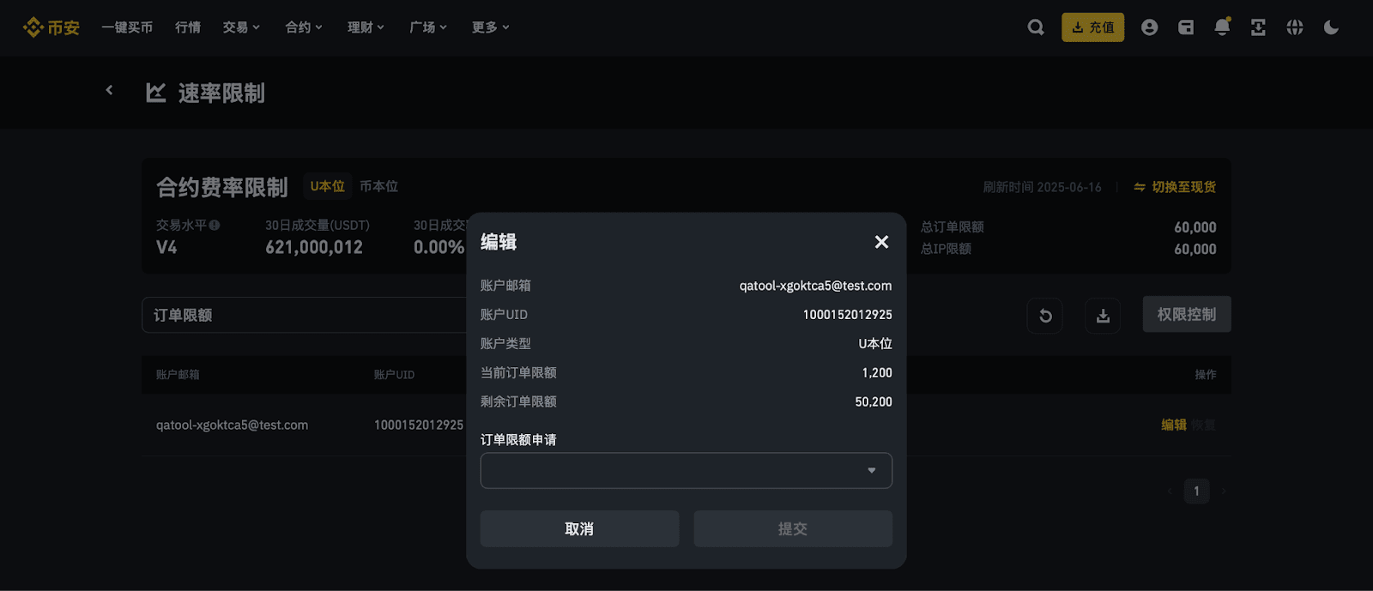1373x591 pixels.
Task: Expand the 更多 dropdown menu
Action: click(x=491, y=27)
